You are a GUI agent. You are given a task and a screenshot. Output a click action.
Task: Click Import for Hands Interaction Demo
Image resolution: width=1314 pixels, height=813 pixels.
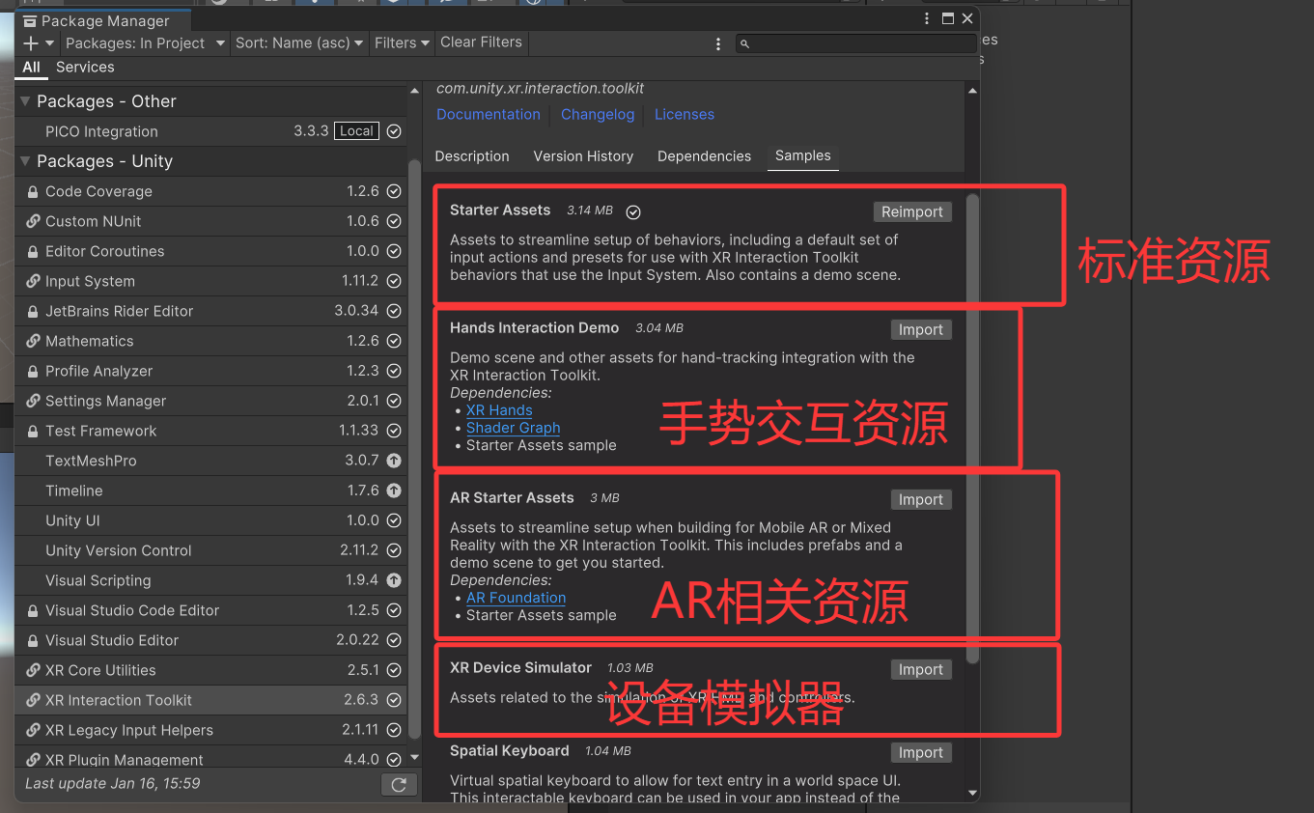(x=921, y=330)
